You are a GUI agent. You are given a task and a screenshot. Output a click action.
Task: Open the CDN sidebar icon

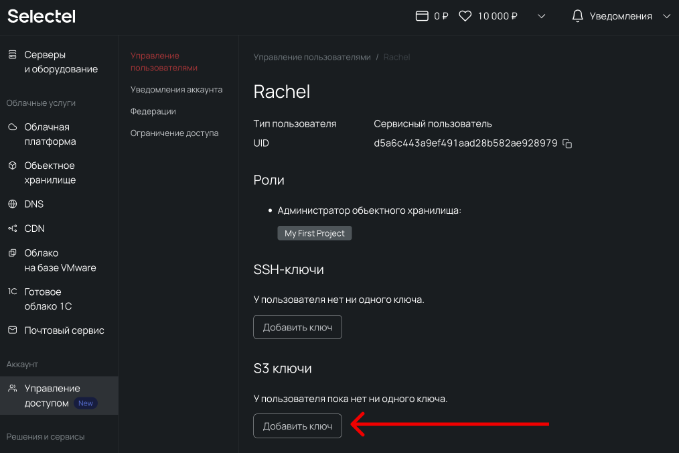13,228
